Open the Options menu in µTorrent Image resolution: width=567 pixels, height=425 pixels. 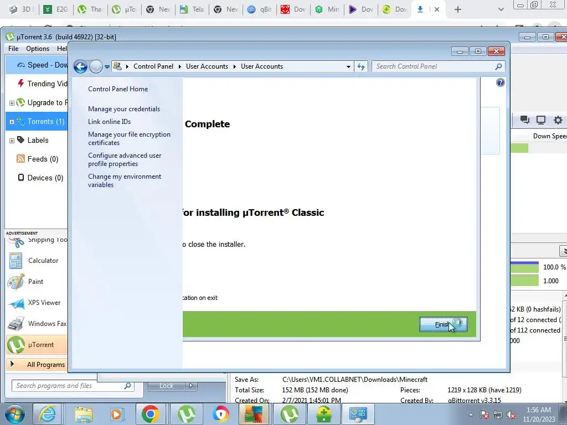[x=38, y=49]
